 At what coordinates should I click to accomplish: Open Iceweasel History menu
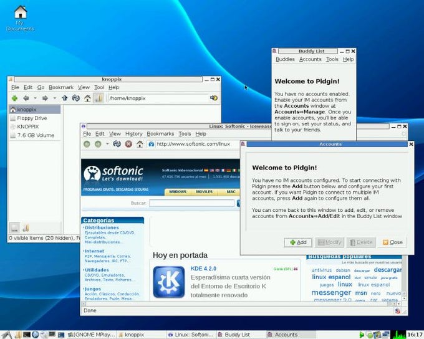click(134, 134)
